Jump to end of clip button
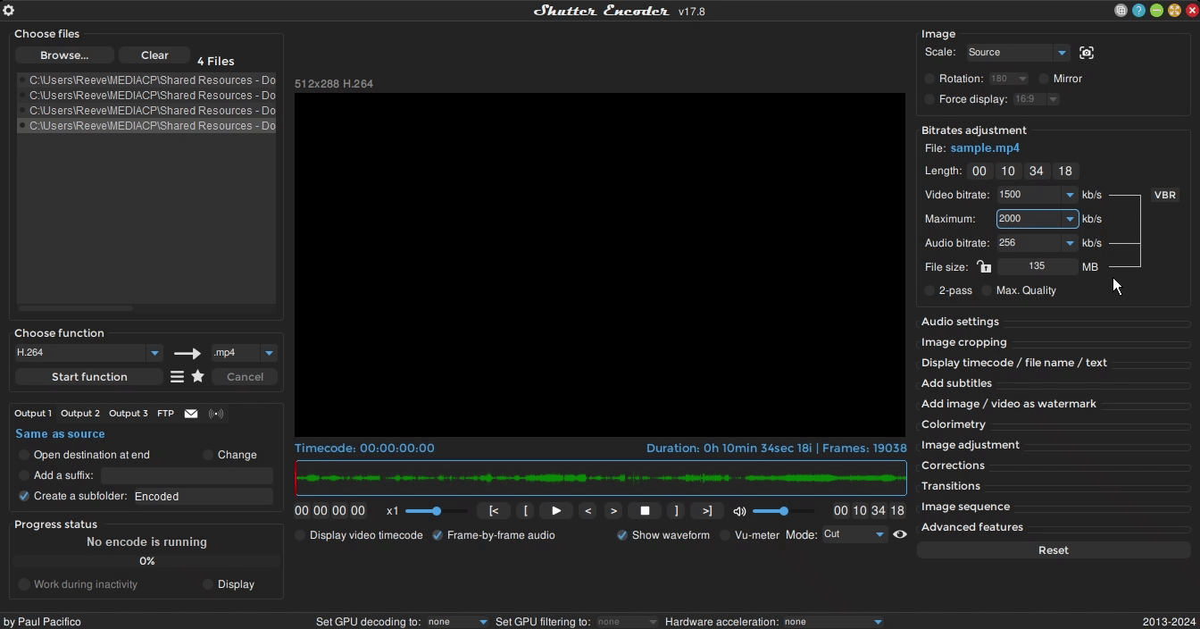The image size is (1200, 629). tap(707, 511)
